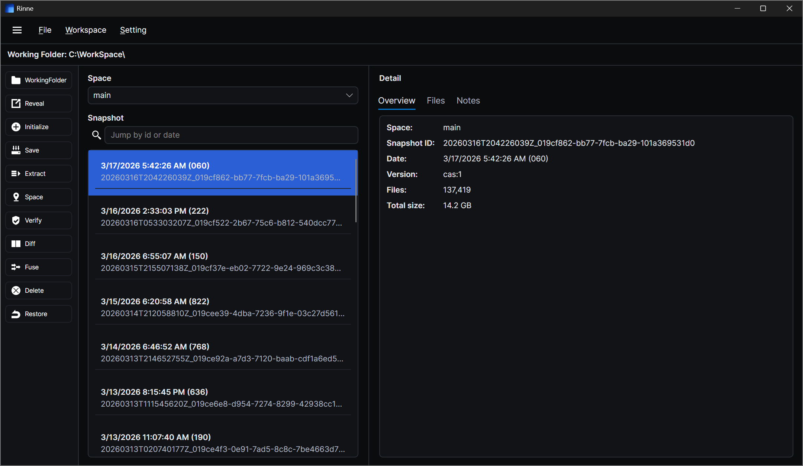Viewport: 803px width, 466px height.
Task: Click the Delete snapshot icon
Action: (x=16, y=290)
